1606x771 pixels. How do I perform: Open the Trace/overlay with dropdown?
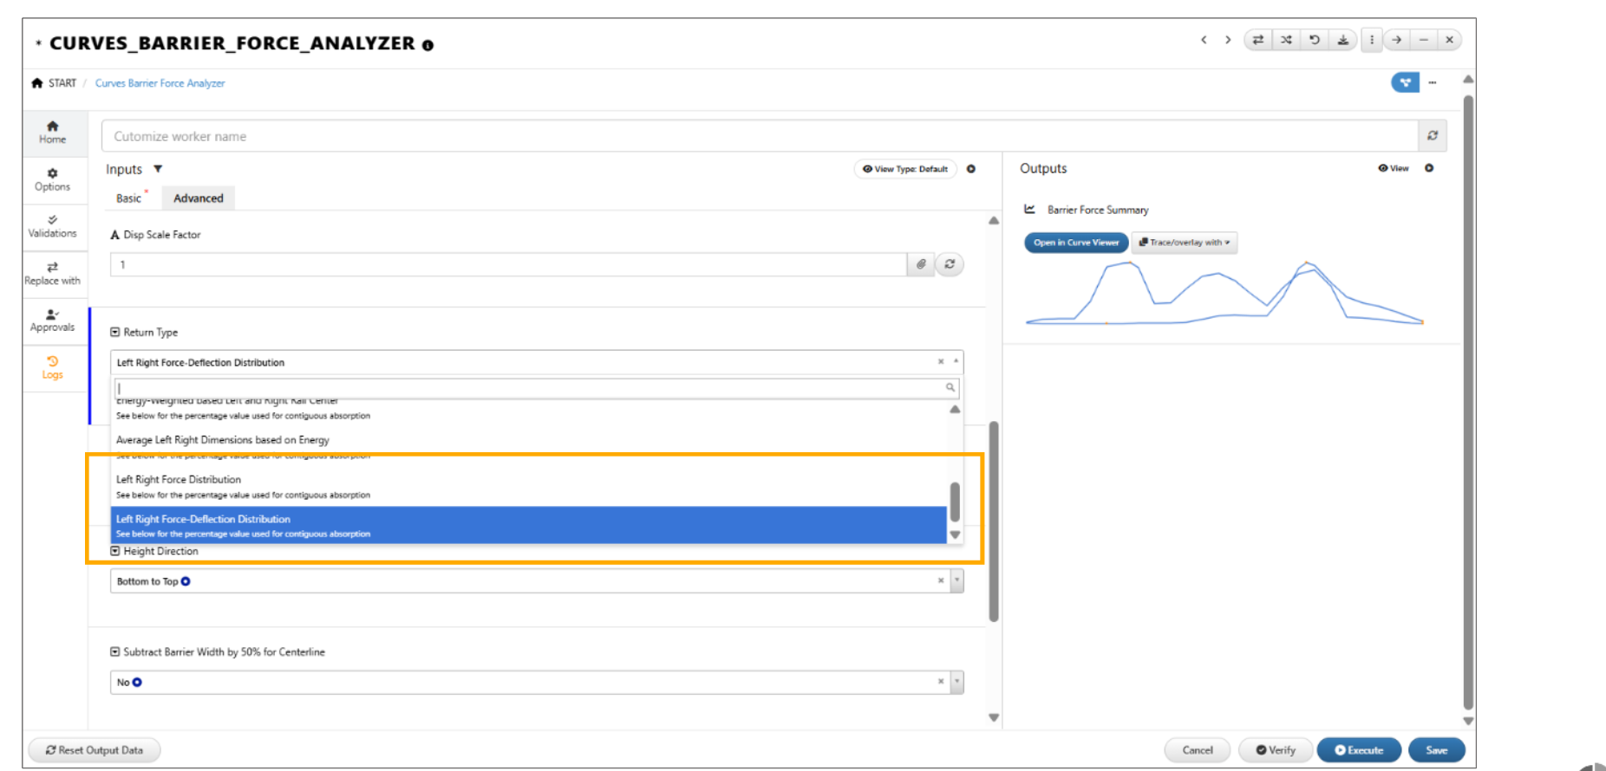(1185, 243)
